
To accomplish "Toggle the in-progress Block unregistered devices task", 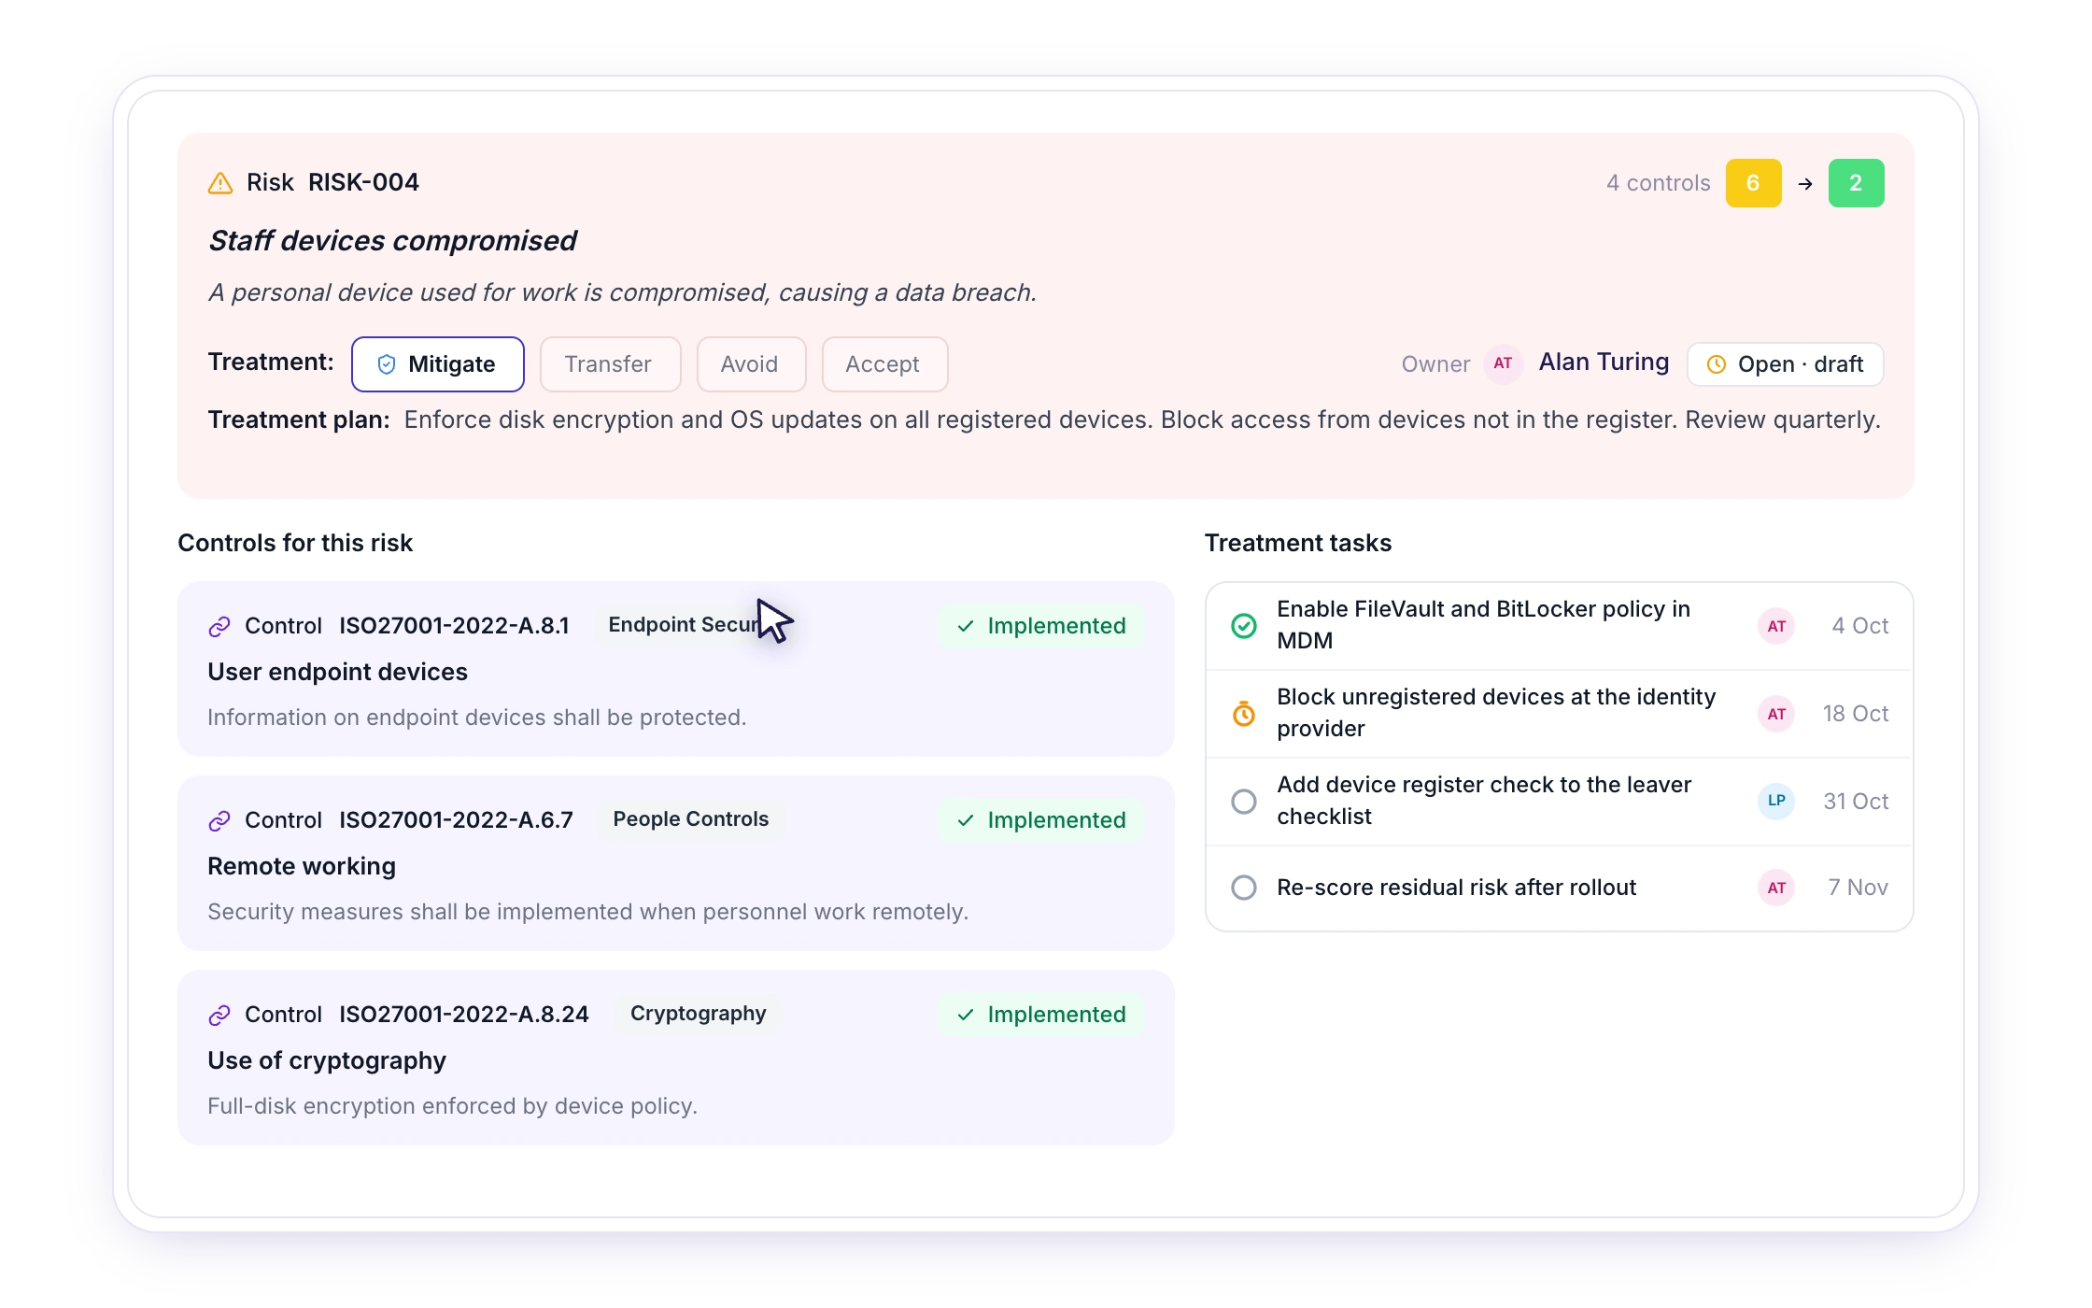I will coord(1244,714).
